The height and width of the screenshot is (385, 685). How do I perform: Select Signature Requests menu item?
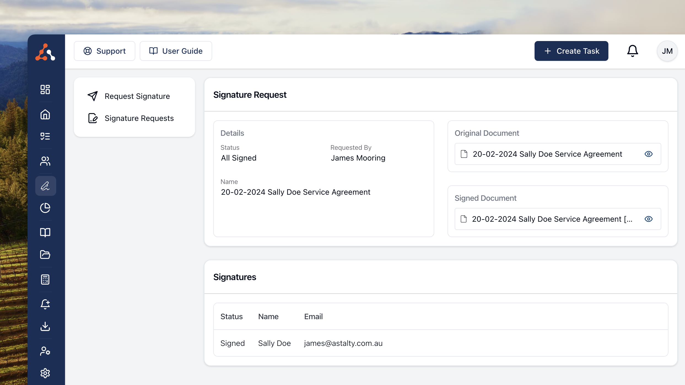coord(139,118)
